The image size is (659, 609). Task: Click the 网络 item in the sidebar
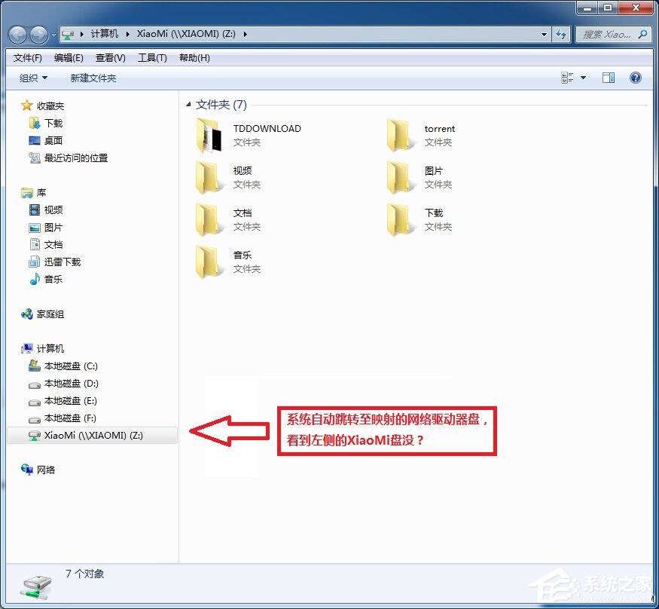[x=44, y=470]
